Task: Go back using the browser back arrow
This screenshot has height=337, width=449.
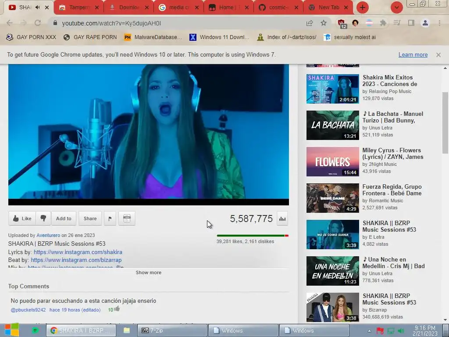Action: pyautogui.click(x=10, y=23)
